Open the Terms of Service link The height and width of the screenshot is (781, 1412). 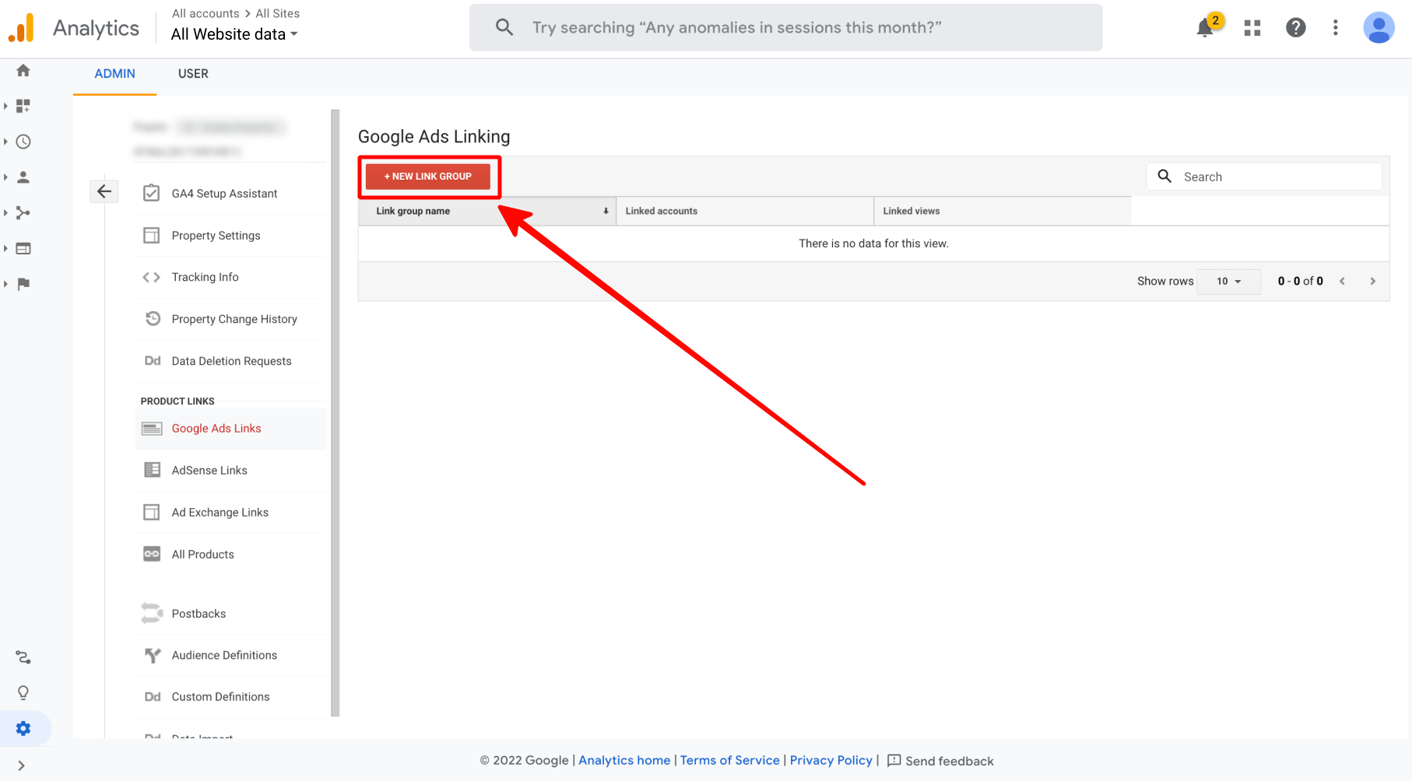tap(730, 761)
